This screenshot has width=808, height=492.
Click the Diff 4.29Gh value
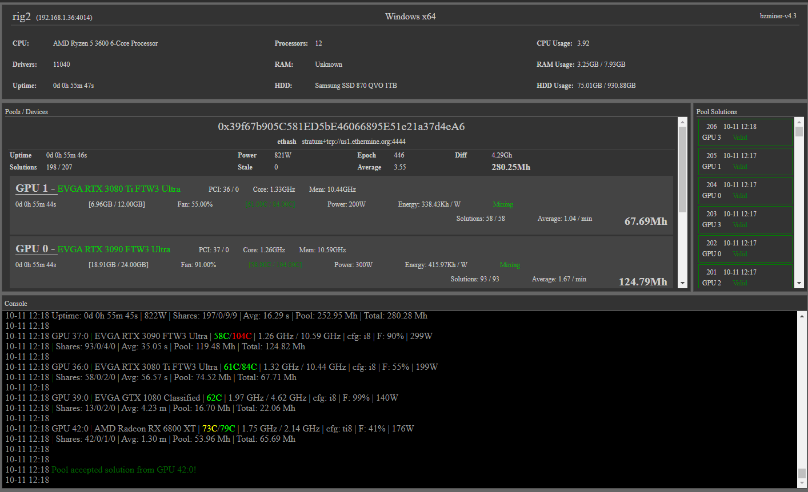[502, 155]
